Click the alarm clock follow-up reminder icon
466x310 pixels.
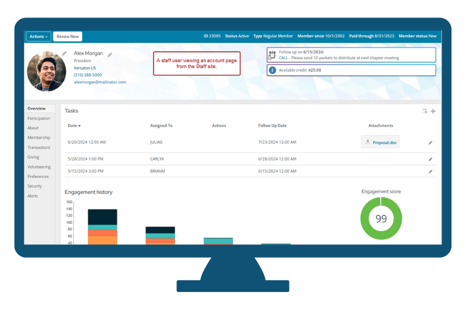tap(272, 55)
